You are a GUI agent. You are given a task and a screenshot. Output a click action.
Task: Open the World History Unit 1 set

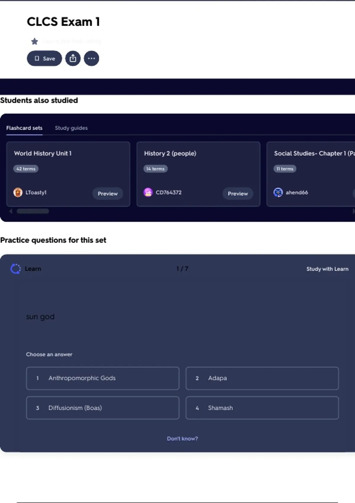43,153
